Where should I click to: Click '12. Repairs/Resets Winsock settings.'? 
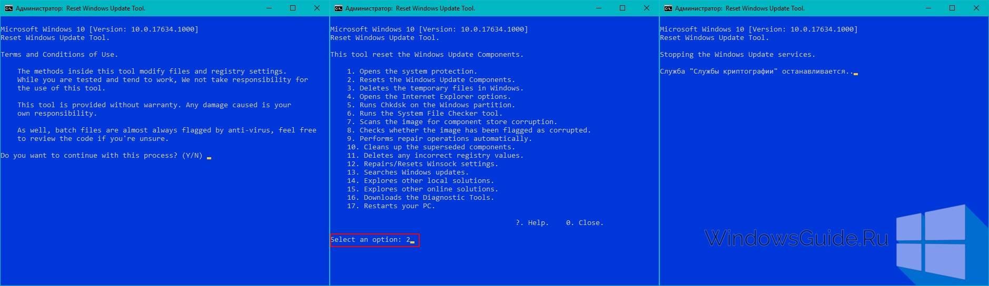pyautogui.click(x=422, y=164)
